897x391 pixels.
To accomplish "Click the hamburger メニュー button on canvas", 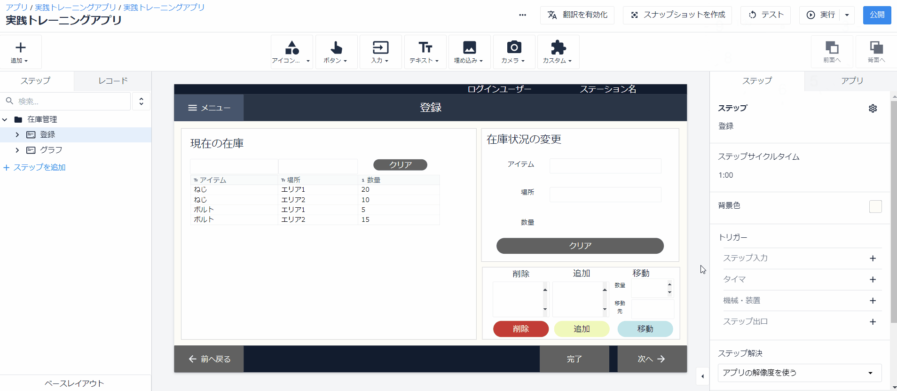I will point(209,108).
